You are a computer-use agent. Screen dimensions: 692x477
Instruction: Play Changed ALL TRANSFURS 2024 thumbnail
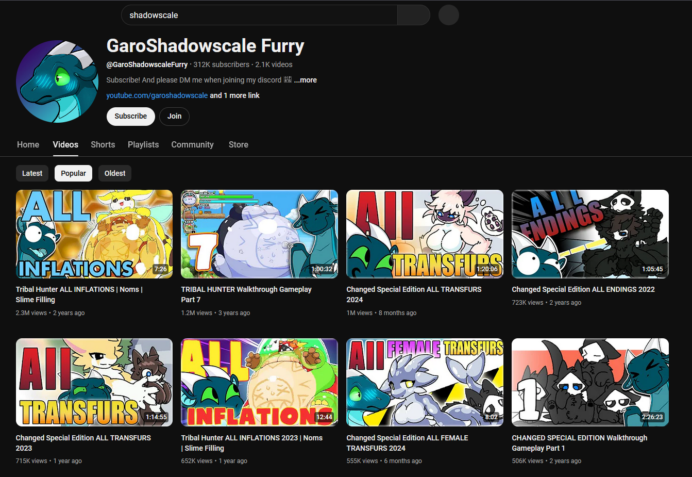click(x=425, y=234)
